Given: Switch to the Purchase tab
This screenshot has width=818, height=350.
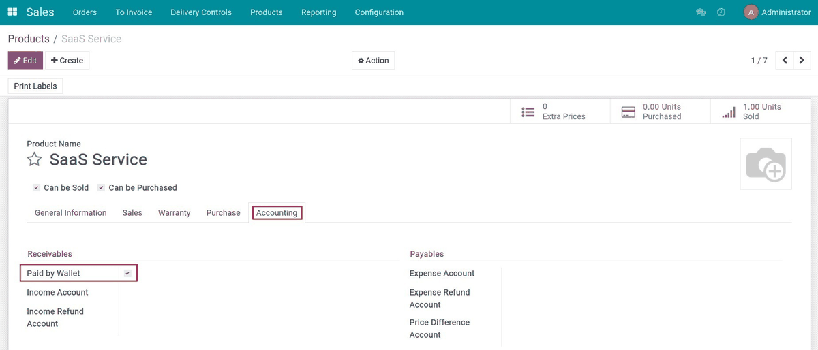Looking at the screenshot, I should click(x=224, y=213).
